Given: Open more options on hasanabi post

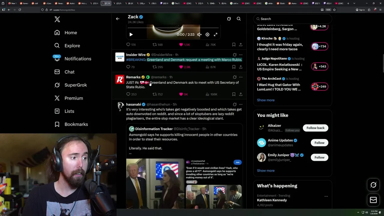Looking at the screenshot, I should coord(241,104).
